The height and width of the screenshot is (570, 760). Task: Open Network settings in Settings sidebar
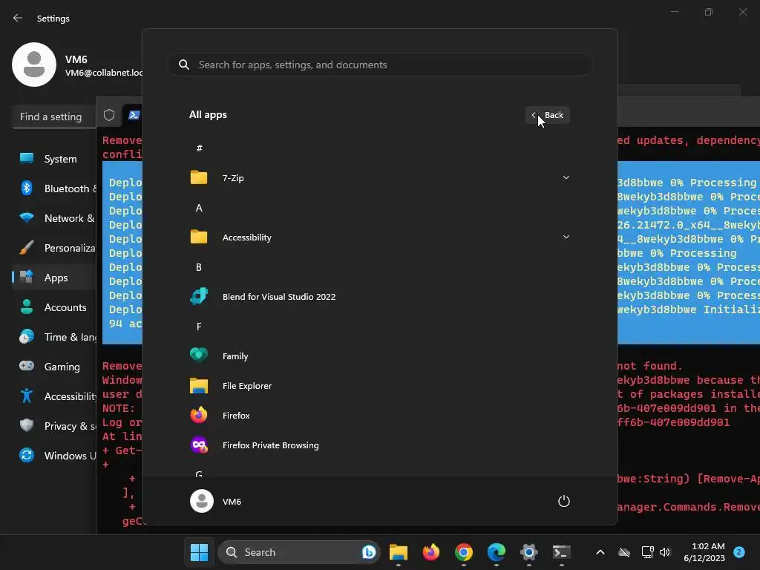[x=54, y=218]
